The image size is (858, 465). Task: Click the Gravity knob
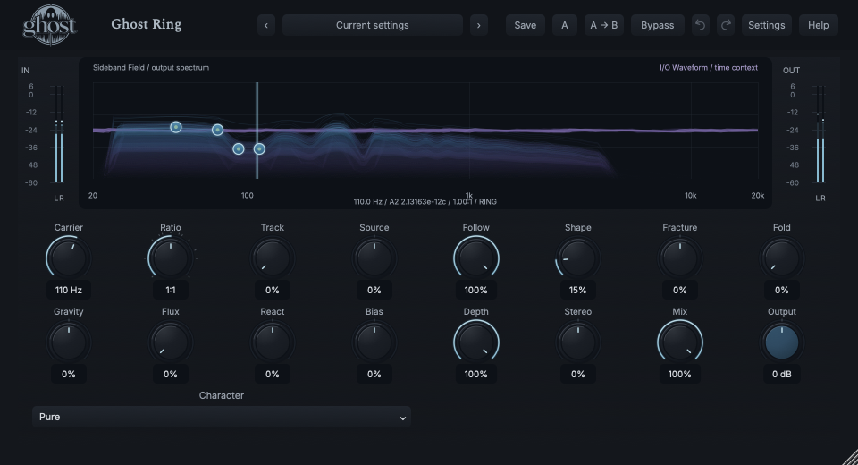coord(69,342)
